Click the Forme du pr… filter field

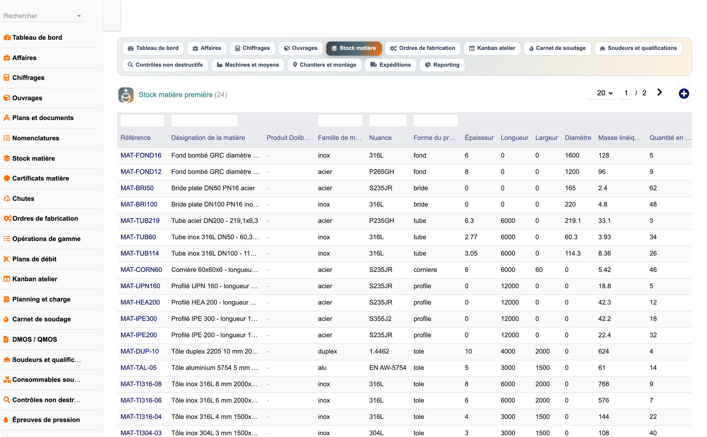click(436, 121)
